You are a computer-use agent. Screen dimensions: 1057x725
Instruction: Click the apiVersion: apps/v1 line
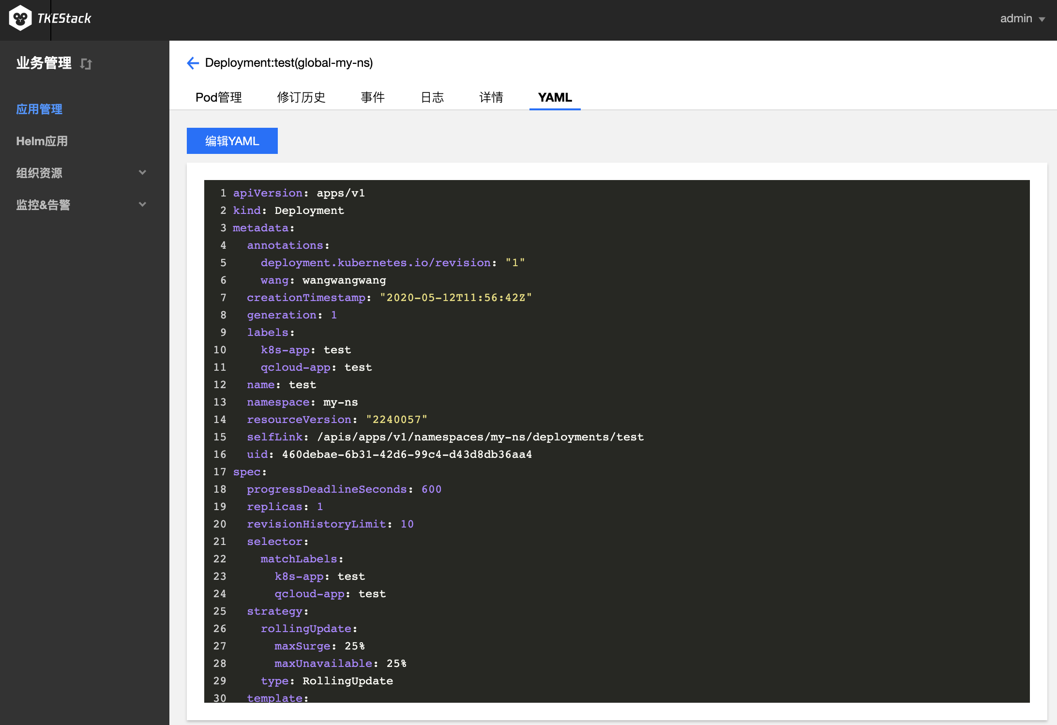pos(299,193)
